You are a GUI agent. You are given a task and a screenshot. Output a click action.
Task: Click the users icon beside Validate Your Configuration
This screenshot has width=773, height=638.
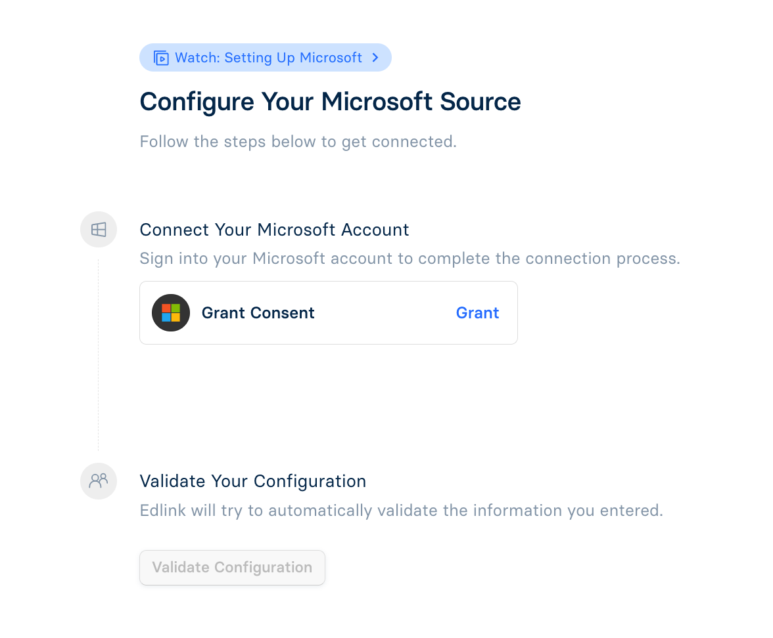click(x=99, y=481)
